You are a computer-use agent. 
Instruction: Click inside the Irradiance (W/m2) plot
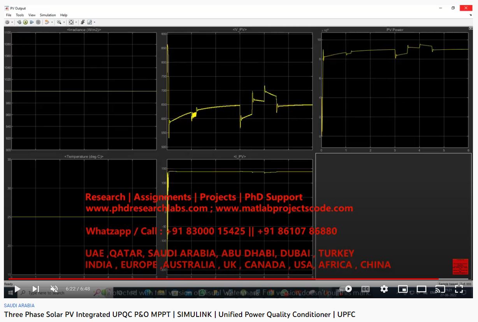pyautogui.click(x=84, y=91)
